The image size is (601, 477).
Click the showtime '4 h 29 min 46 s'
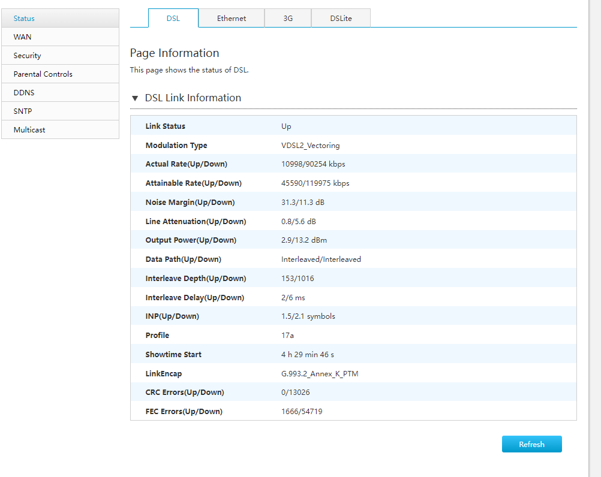click(308, 355)
